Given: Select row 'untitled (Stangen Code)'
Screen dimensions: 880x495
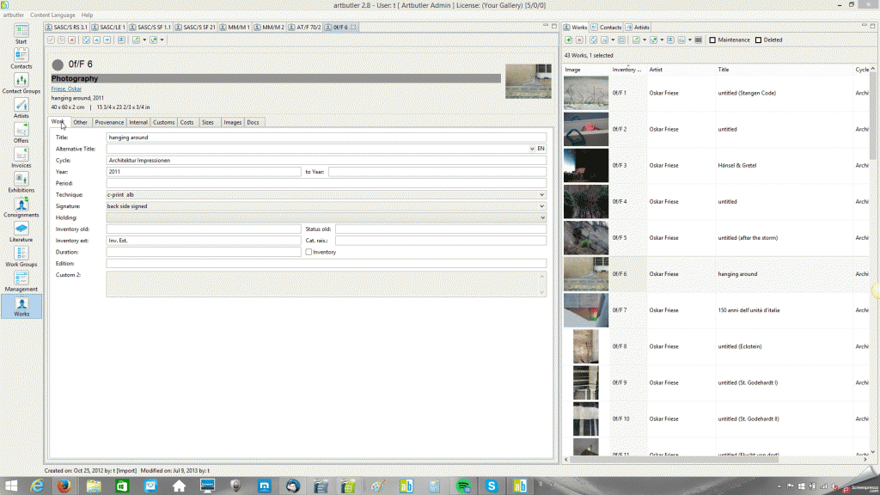Looking at the screenshot, I should point(716,93).
